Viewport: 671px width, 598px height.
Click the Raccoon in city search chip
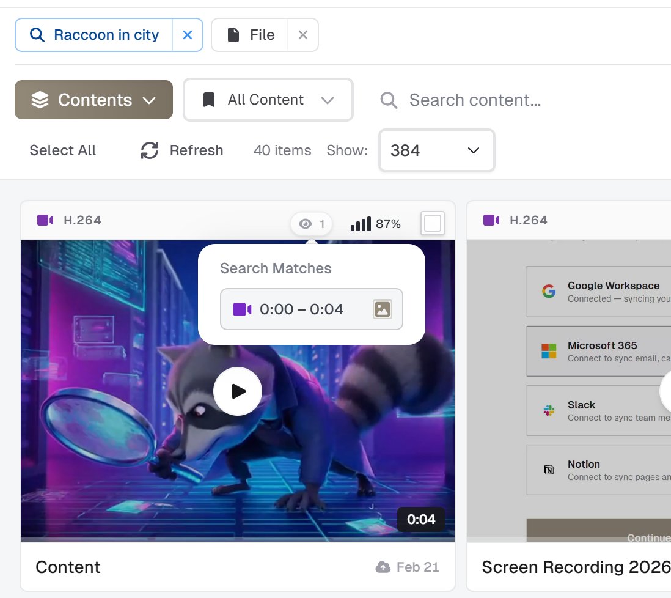tap(94, 35)
